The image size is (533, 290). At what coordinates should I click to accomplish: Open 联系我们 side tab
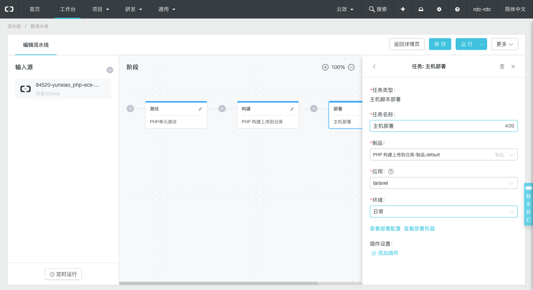tap(529, 203)
